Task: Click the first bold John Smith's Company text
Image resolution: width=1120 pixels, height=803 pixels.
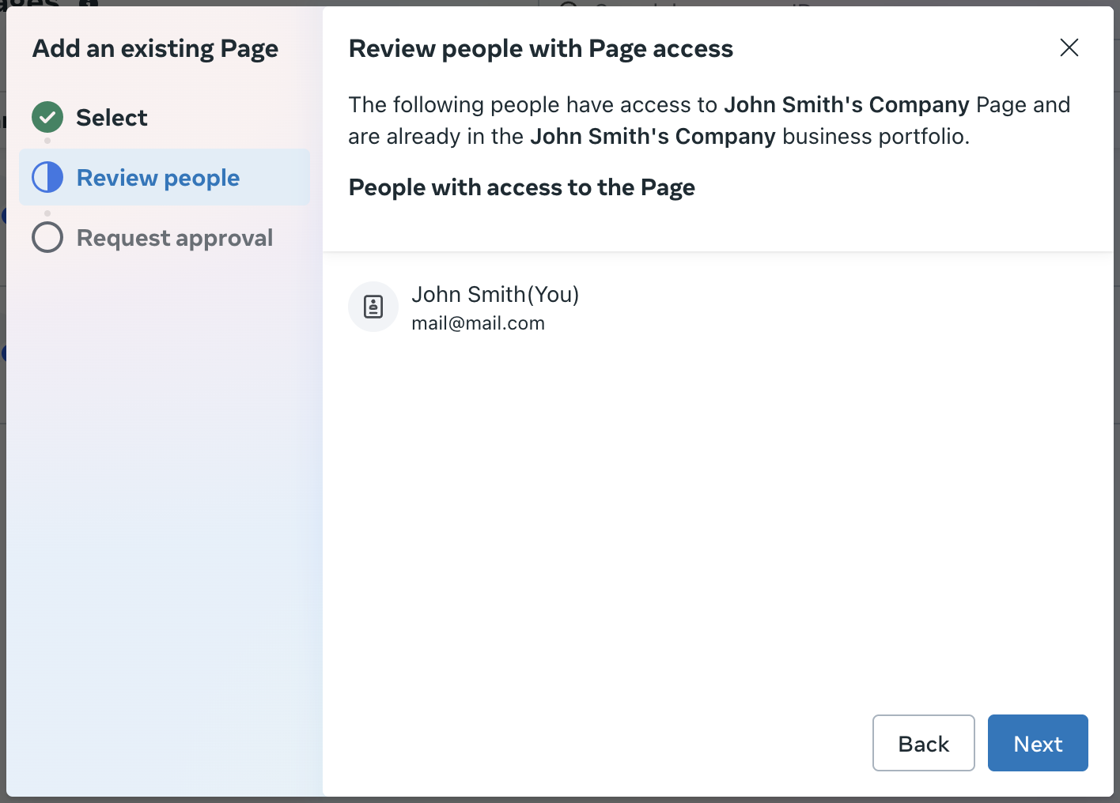Action: pyautogui.click(x=846, y=105)
